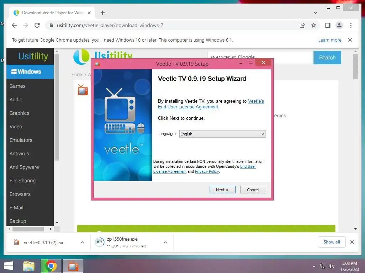
Task: Open Windows Start button
Action: [9, 266]
